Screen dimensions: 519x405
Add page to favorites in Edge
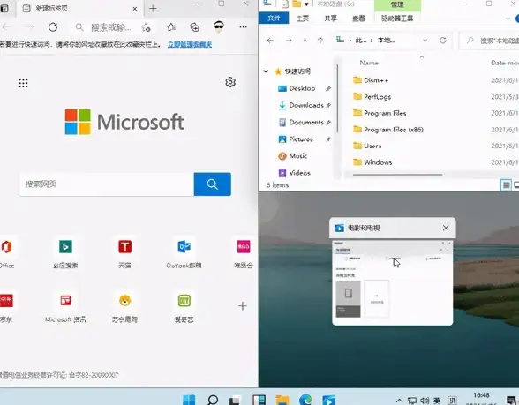(146, 27)
